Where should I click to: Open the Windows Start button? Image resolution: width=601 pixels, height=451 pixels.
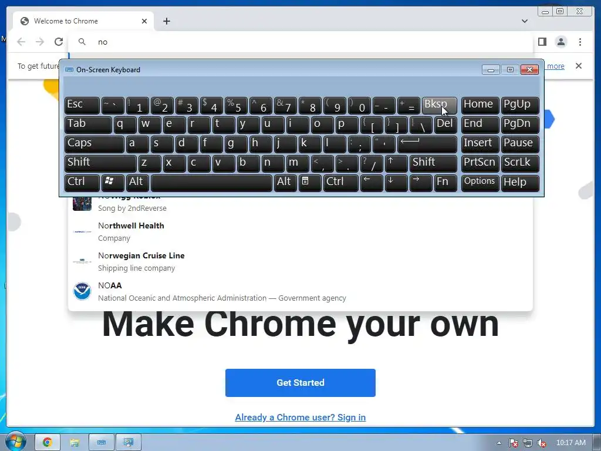[x=15, y=442]
